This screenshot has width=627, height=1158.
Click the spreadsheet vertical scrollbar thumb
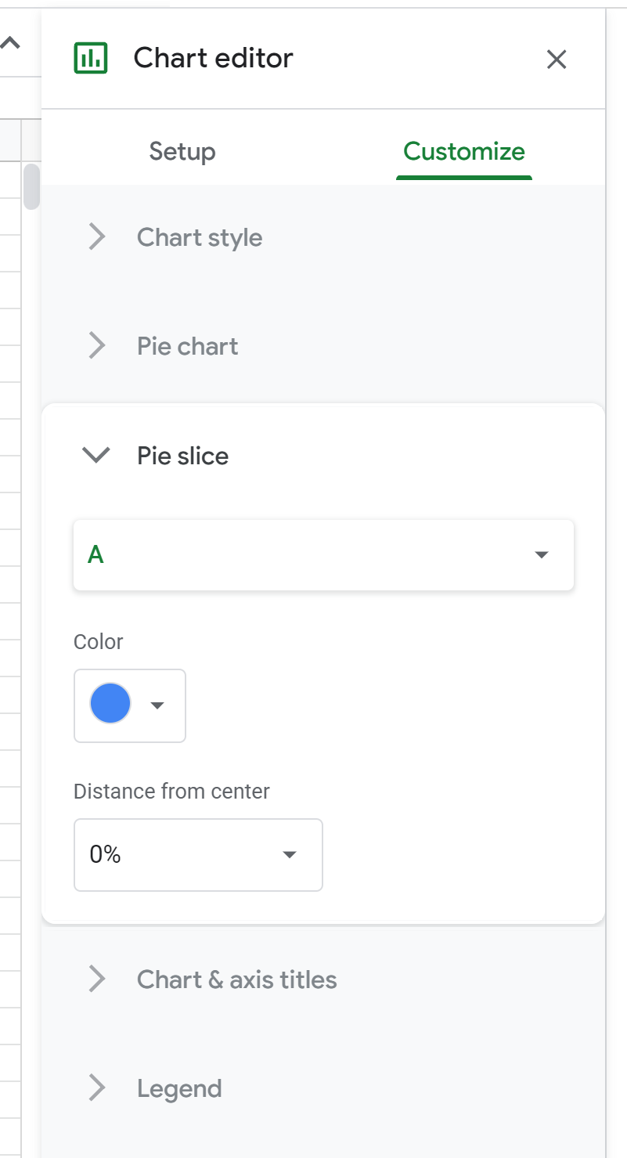(31, 186)
